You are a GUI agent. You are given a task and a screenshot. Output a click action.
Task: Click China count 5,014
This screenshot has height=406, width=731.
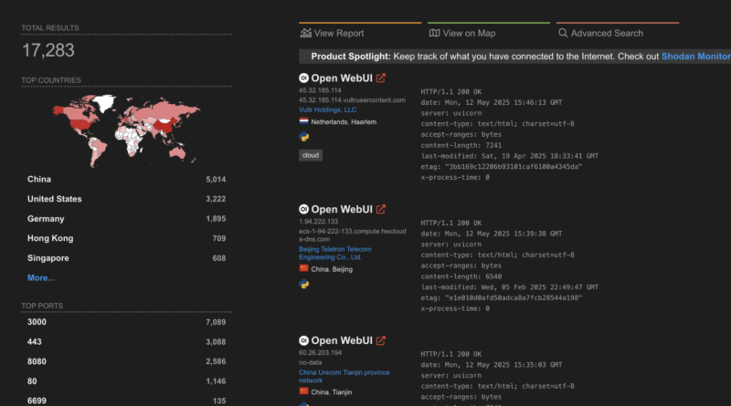click(x=216, y=179)
